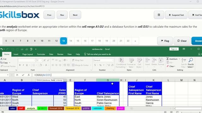Screen dimensions: 202x113
Task: Click the Next question button
Action: [75, 15]
